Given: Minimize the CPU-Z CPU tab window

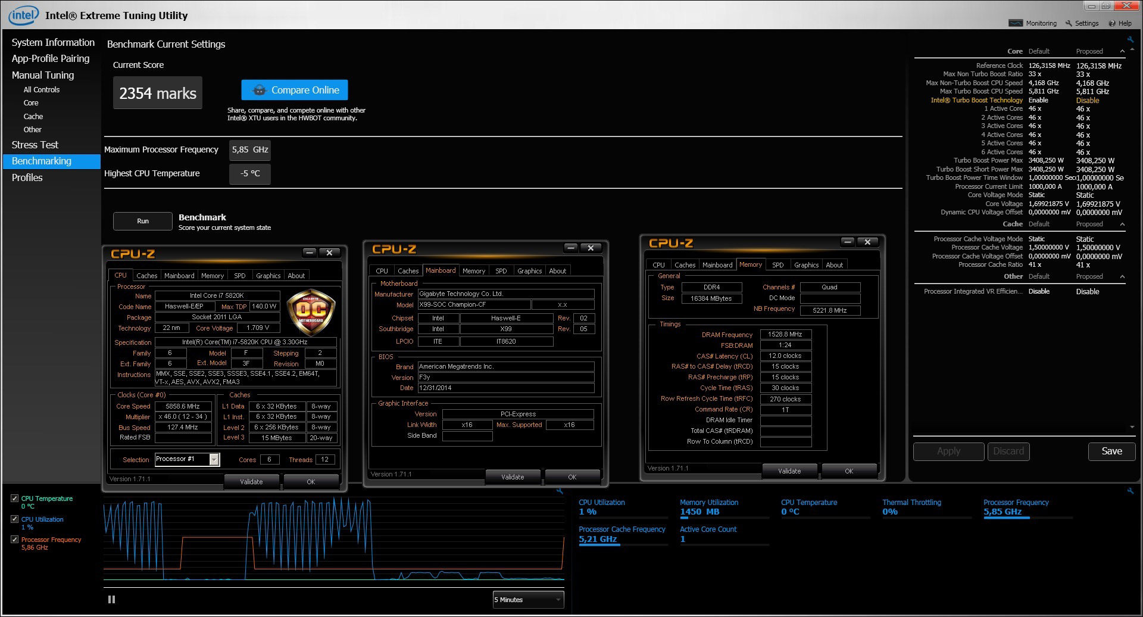Looking at the screenshot, I should 310,253.
